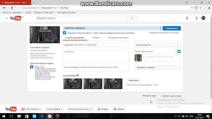
Task: Open the Одноклассники bookmark
Action: 66,13
